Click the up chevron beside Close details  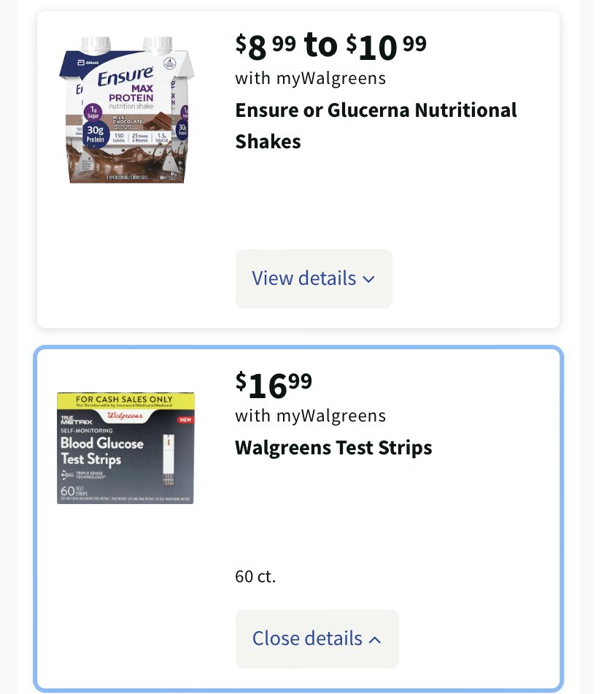tap(375, 639)
